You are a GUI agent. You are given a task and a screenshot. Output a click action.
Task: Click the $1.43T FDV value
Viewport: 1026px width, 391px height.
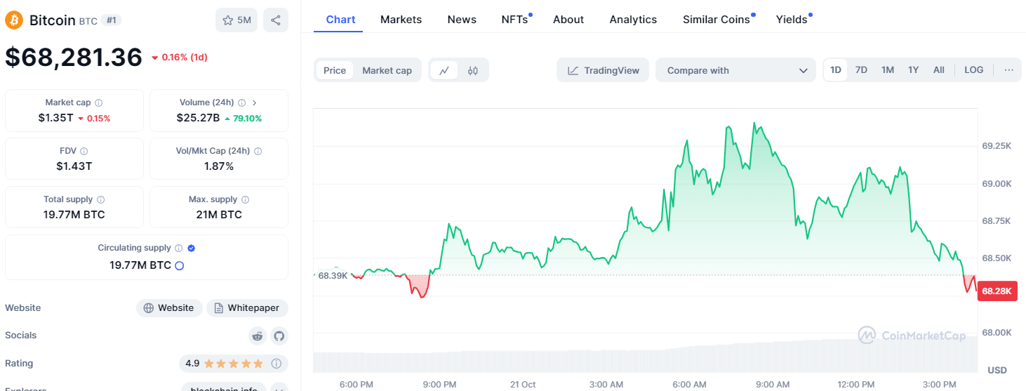click(74, 166)
